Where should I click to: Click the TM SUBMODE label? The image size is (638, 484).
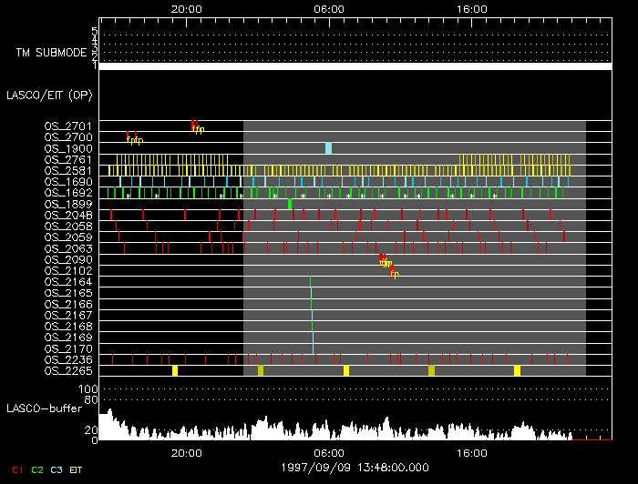click(52, 53)
